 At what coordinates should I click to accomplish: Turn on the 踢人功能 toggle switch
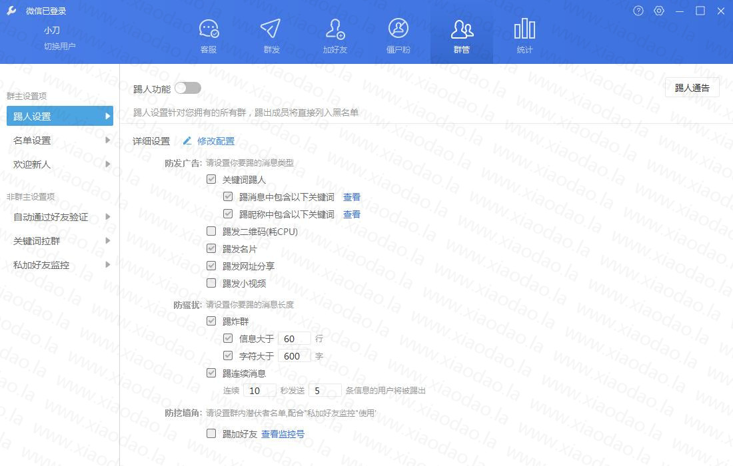[187, 89]
